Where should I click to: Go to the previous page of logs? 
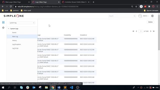(136, 31)
